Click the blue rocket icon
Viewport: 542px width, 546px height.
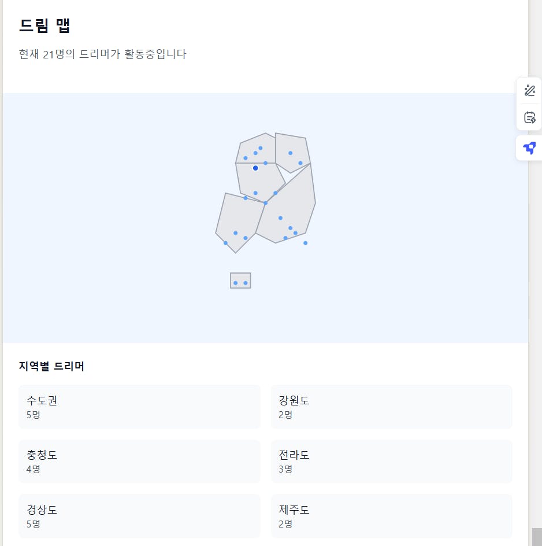pos(529,148)
